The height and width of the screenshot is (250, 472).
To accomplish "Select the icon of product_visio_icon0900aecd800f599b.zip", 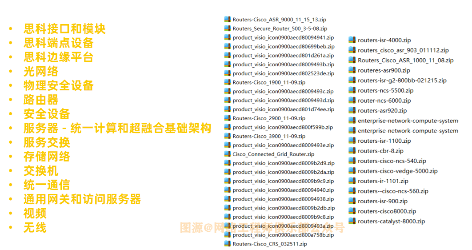I will point(228,127).
